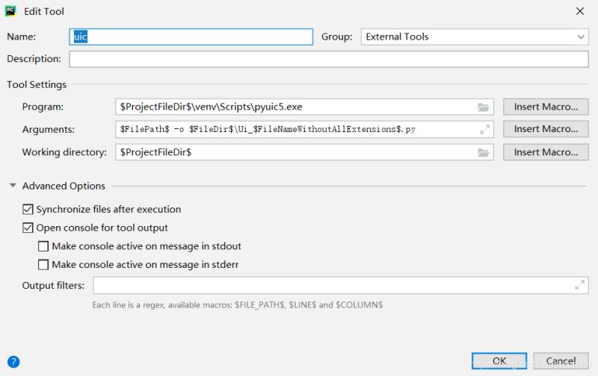
Task: Click the expand icon in Arguments field
Action: click(x=484, y=129)
